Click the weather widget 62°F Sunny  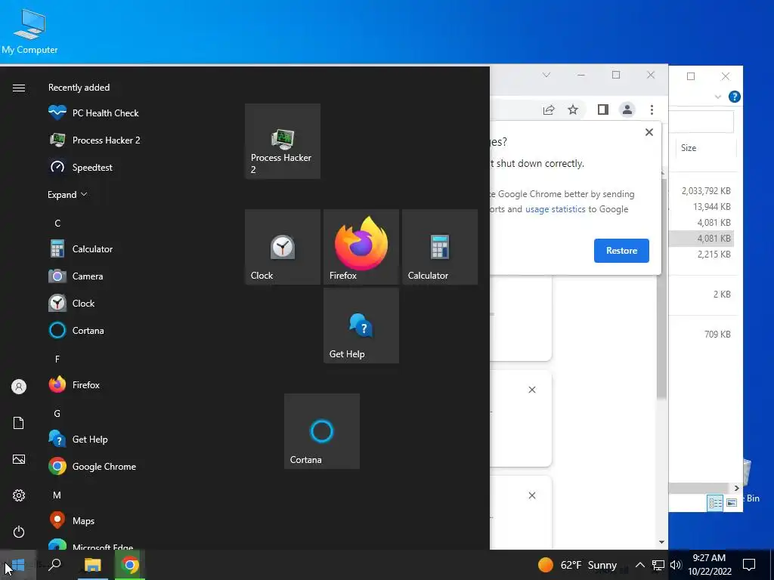577,565
